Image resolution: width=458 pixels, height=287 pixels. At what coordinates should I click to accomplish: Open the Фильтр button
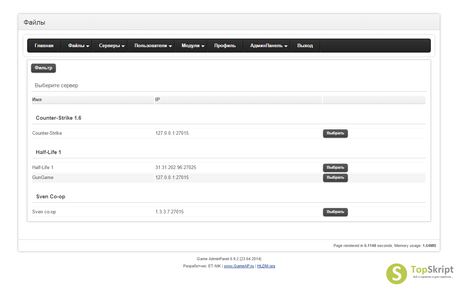point(43,68)
